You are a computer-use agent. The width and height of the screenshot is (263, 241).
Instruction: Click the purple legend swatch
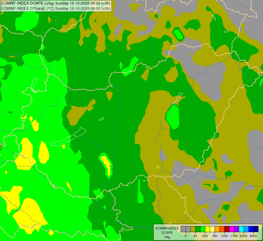pyautogui.click(x=236, y=229)
